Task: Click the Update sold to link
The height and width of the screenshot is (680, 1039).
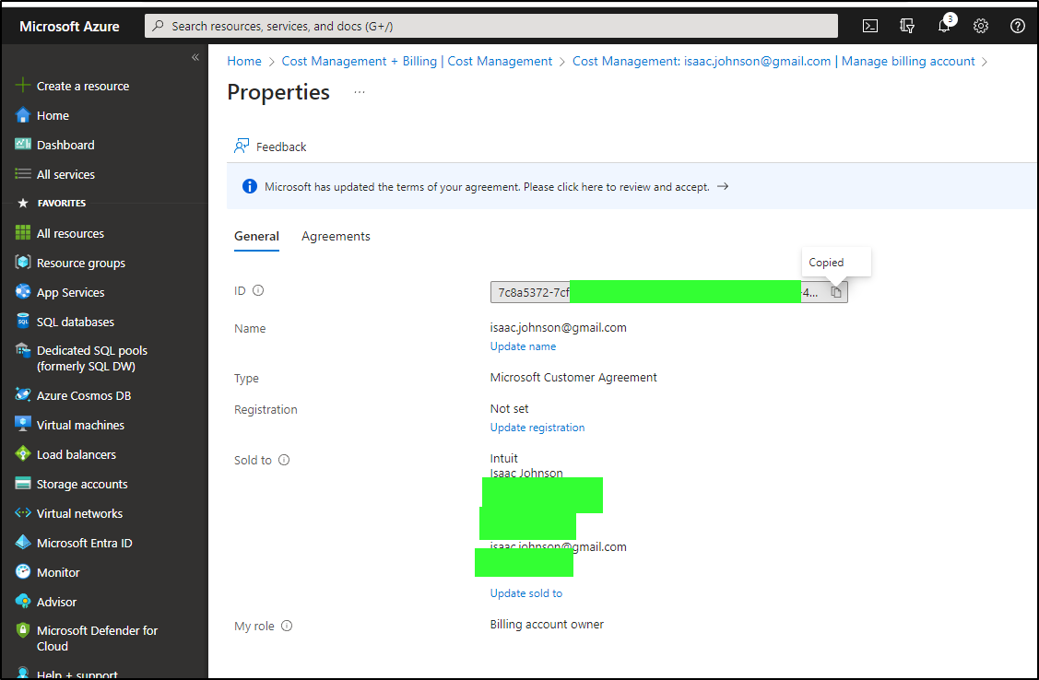Action: pos(526,593)
